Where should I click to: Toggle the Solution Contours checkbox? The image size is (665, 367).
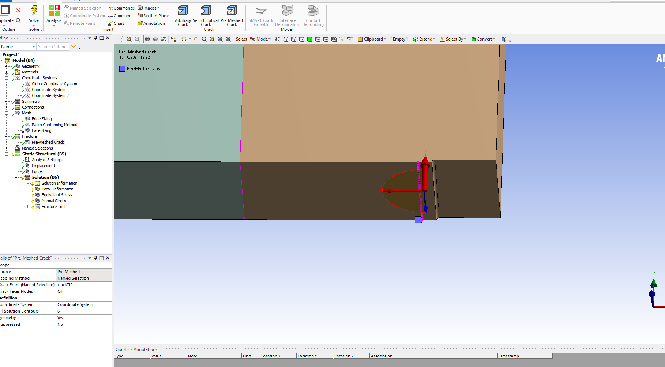click(x=1, y=311)
